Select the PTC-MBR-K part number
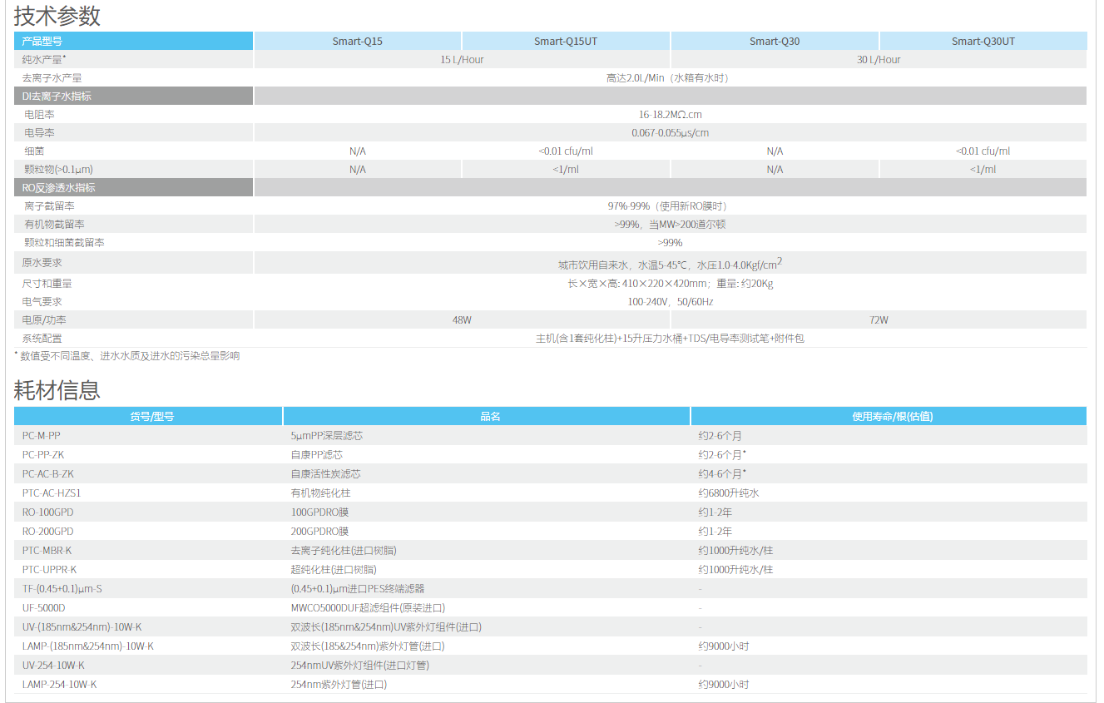1104x703 pixels. coord(47,551)
